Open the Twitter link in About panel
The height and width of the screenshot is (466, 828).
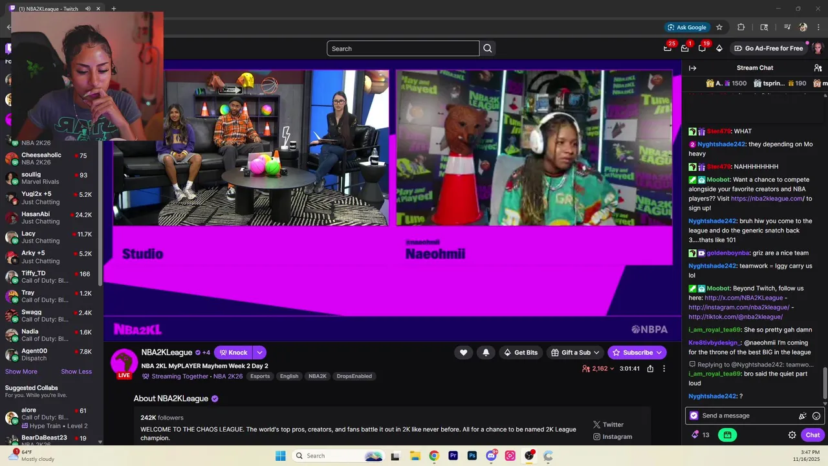(608, 425)
